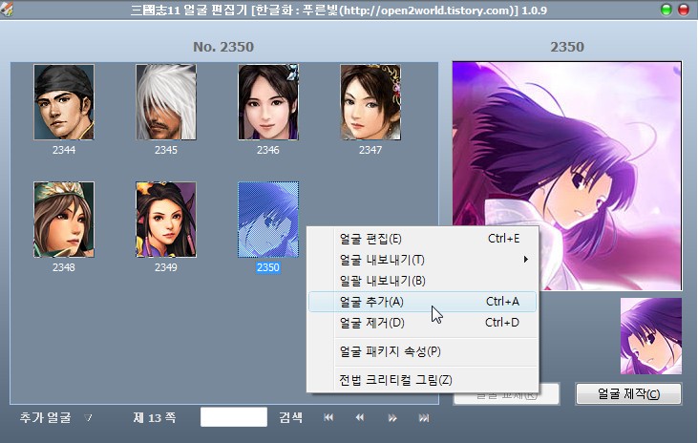
Task: Select the highlighted face 2350
Action: coord(268,219)
